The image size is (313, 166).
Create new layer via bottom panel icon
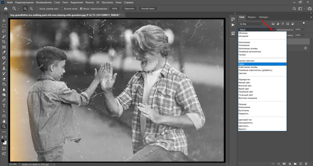click(x=300, y=163)
